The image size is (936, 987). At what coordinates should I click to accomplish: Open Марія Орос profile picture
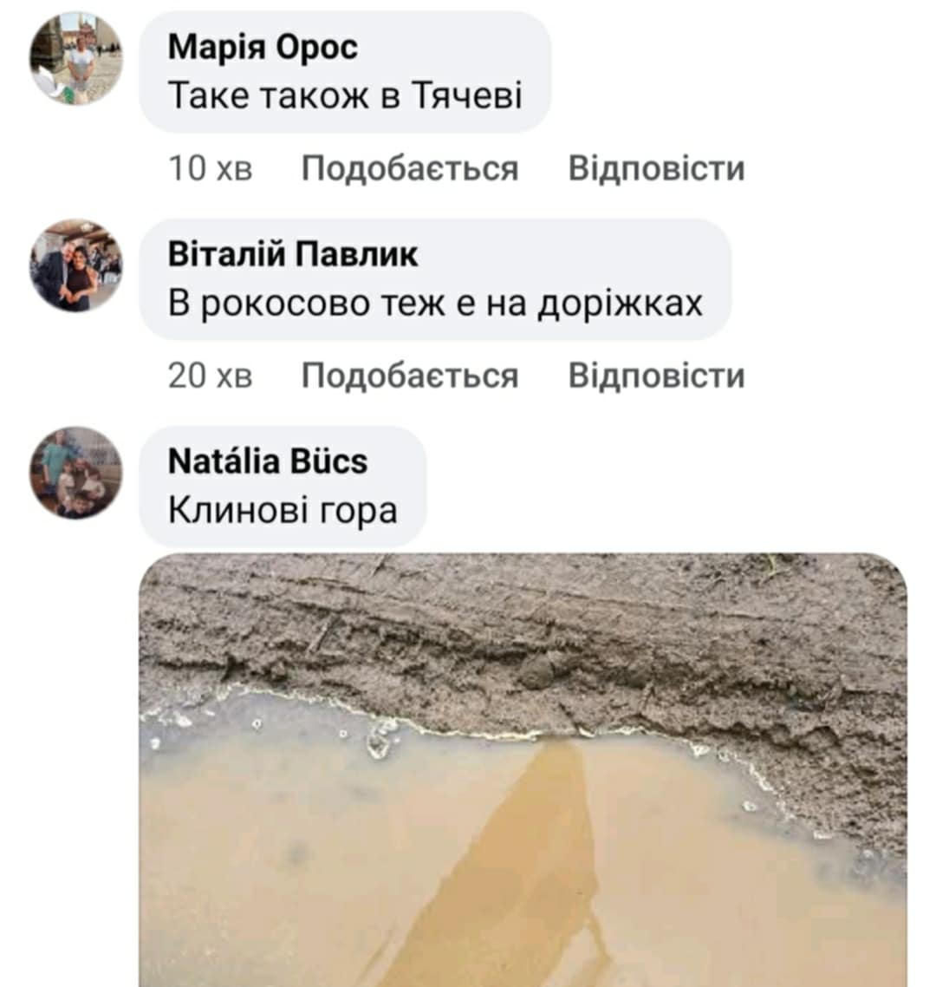[x=76, y=58]
